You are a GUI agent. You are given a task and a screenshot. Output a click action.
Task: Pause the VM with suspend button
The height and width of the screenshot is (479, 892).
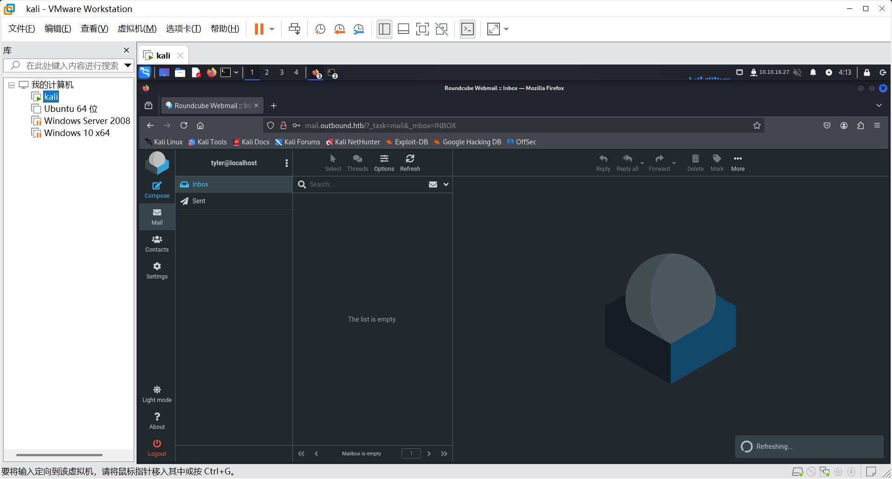(x=259, y=29)
